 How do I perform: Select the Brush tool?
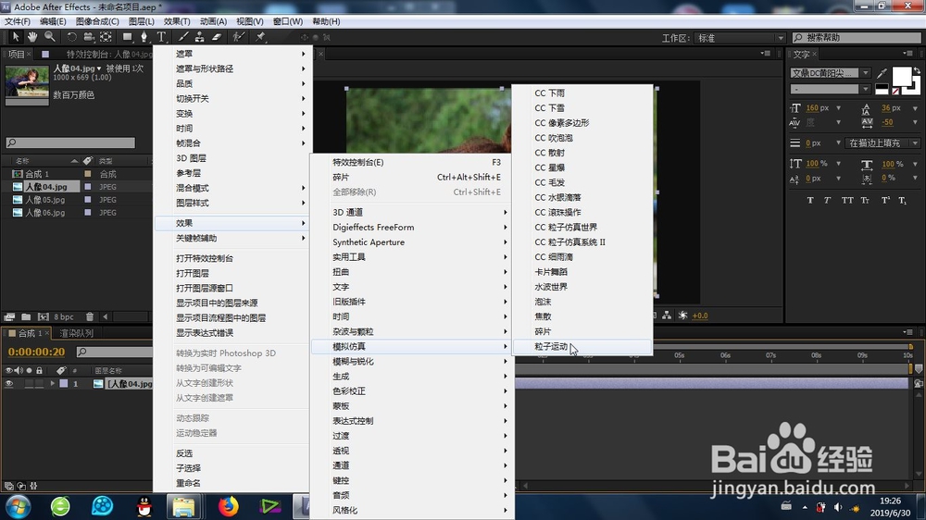coord(183,37)
